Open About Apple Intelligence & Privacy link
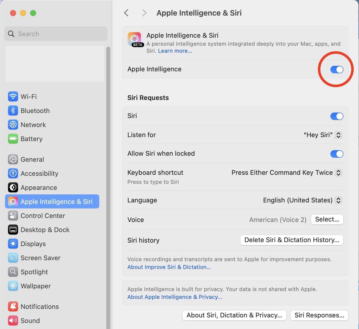The width and height of the screenshot is (359, 329). click(175, 297)
